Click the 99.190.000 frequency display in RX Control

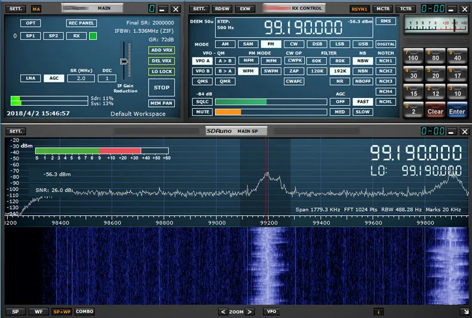tap(303, 27)
